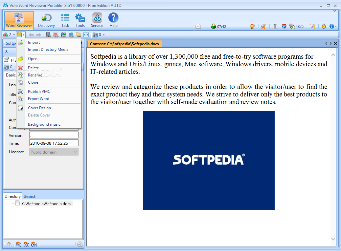Click the blue info icon
This screenshot has width=341, height=251.
(332, 26)
